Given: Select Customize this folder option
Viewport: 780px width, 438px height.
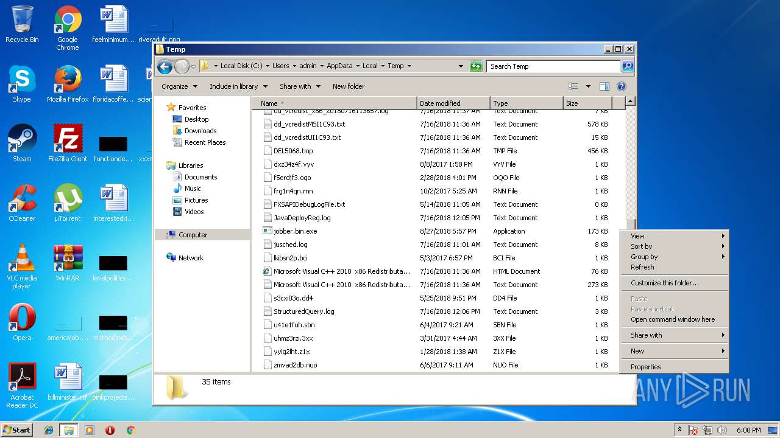Looking at the screenshot, I should [674, 283].
